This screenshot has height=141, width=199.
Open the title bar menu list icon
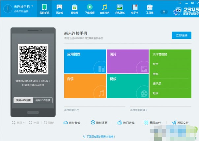click(x=180, y=3)
